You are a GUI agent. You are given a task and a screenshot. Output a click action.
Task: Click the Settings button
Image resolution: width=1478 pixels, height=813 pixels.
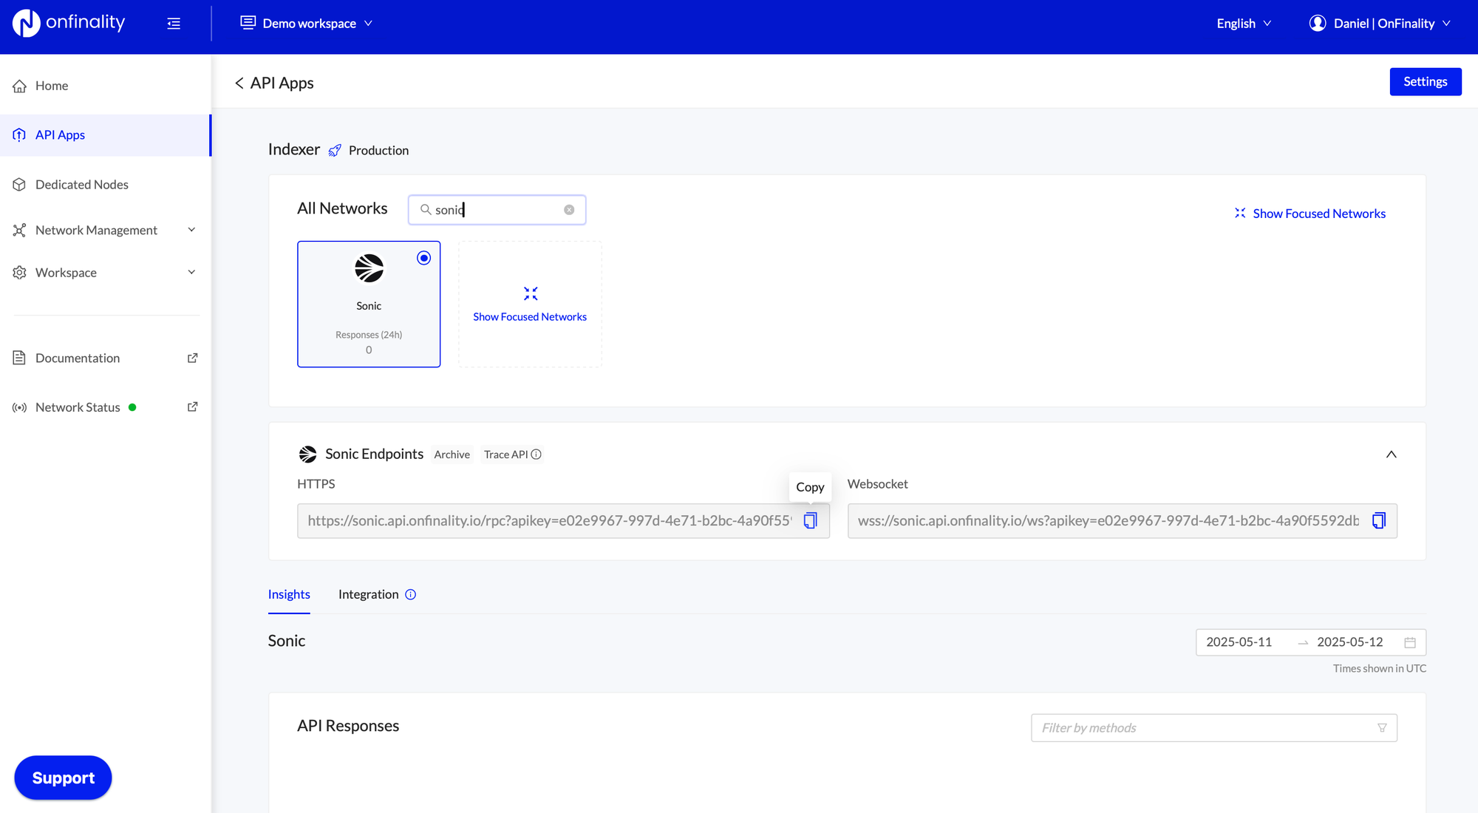point(1425,81)
